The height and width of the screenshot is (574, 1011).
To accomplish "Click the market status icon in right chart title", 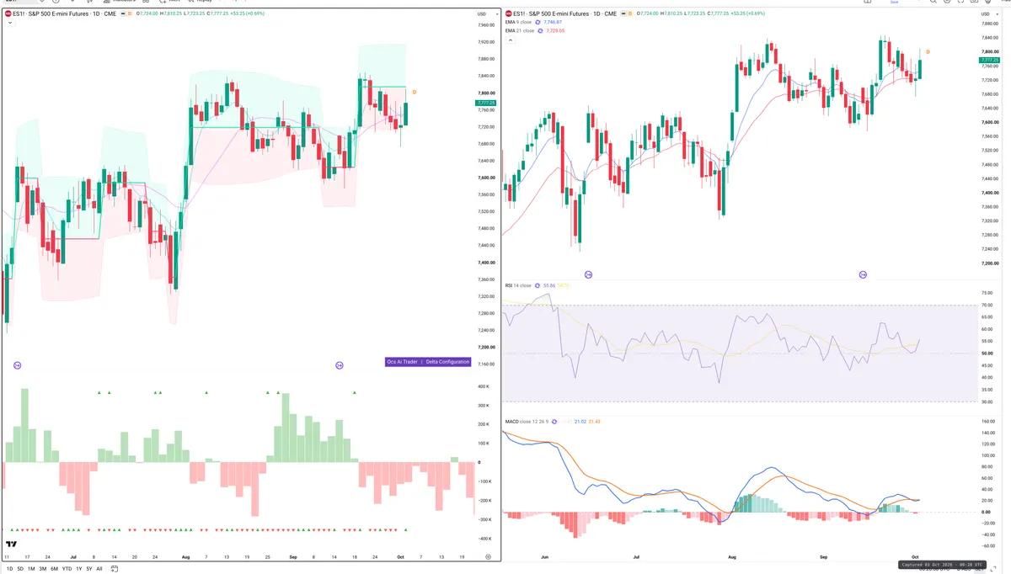I will tap(624, 13).
